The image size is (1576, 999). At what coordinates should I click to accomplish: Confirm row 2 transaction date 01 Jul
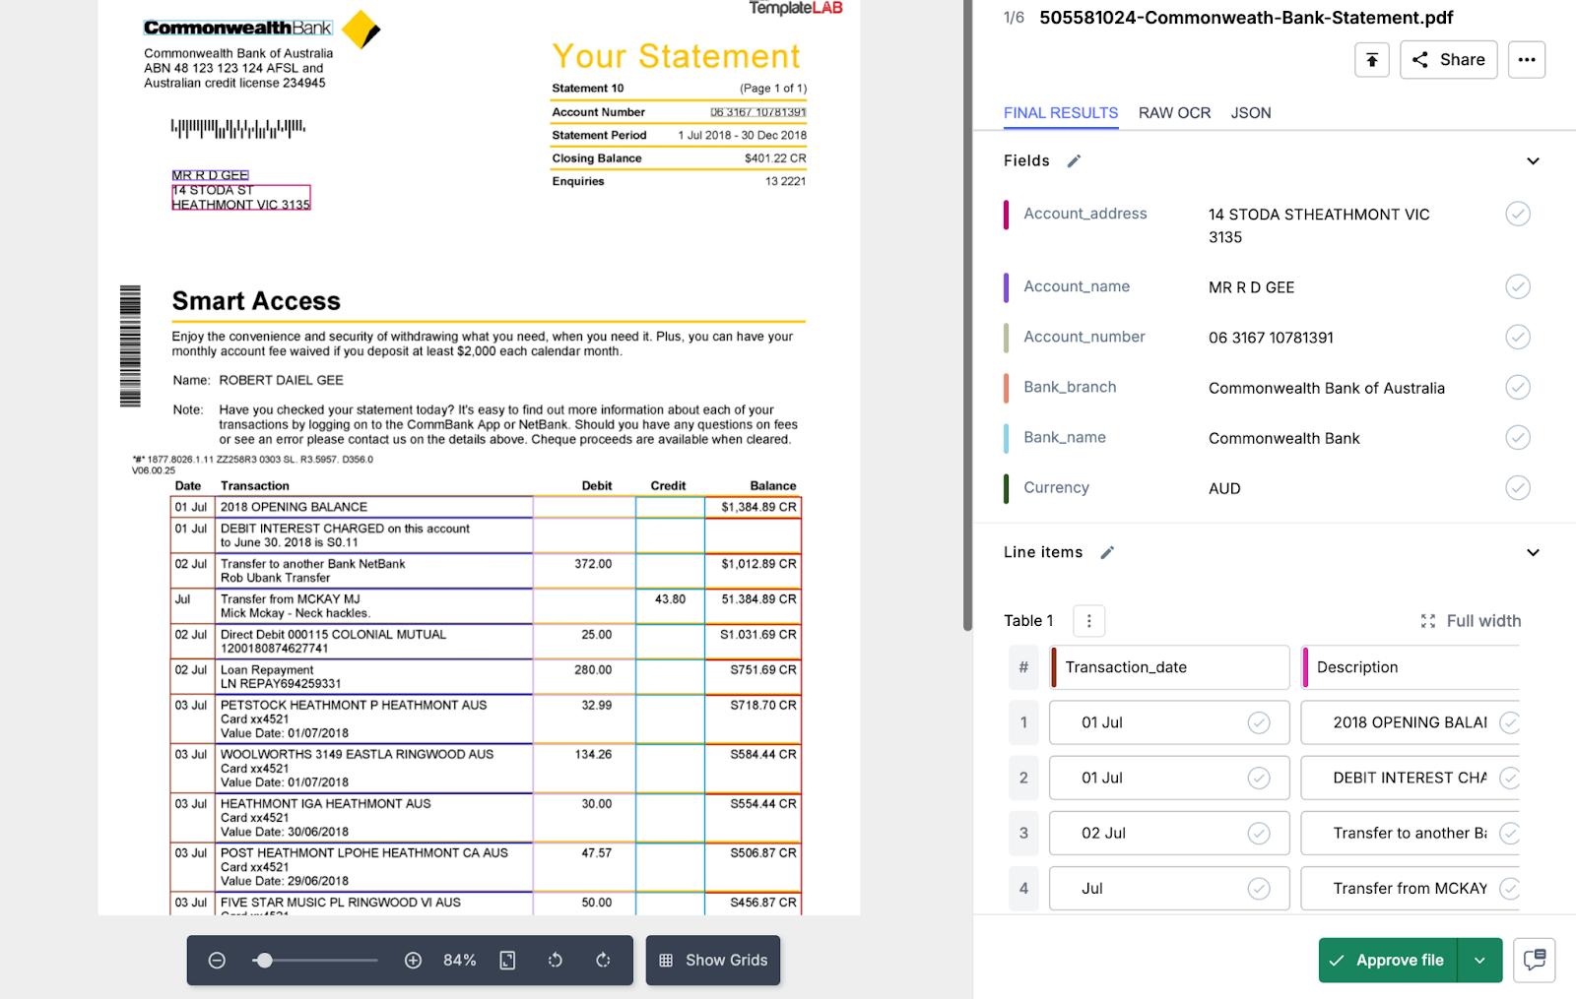click(x=1259, y=778)
